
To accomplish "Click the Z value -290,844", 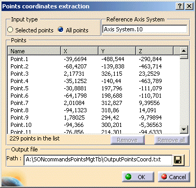I will pos(150,59).
